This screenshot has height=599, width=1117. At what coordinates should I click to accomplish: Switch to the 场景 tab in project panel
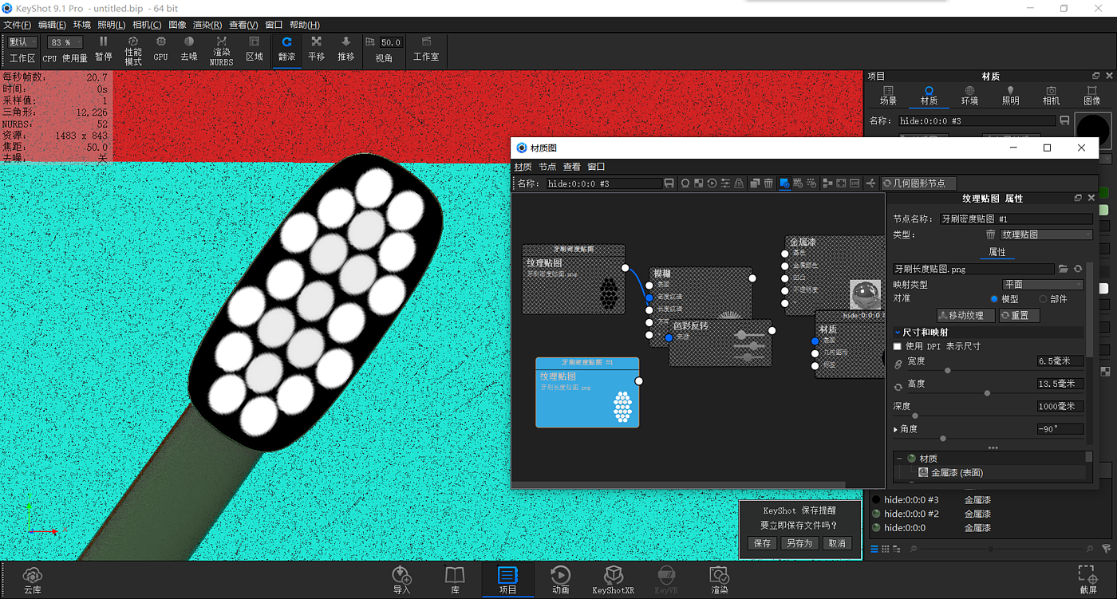coord(888,96)
